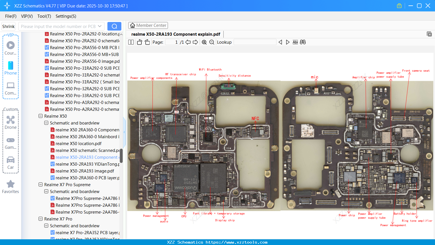Image resolution: width=435 pixels, height=245 pixels.
Task: Click the binoculars search icon
Action: point(303,42)
